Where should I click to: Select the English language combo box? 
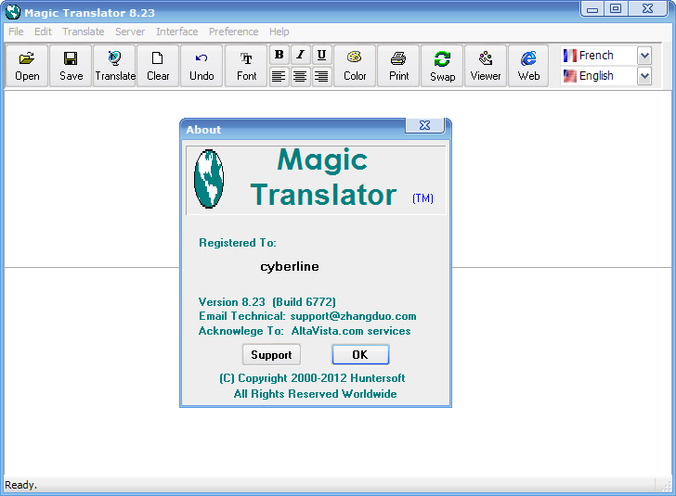point(606,76)
